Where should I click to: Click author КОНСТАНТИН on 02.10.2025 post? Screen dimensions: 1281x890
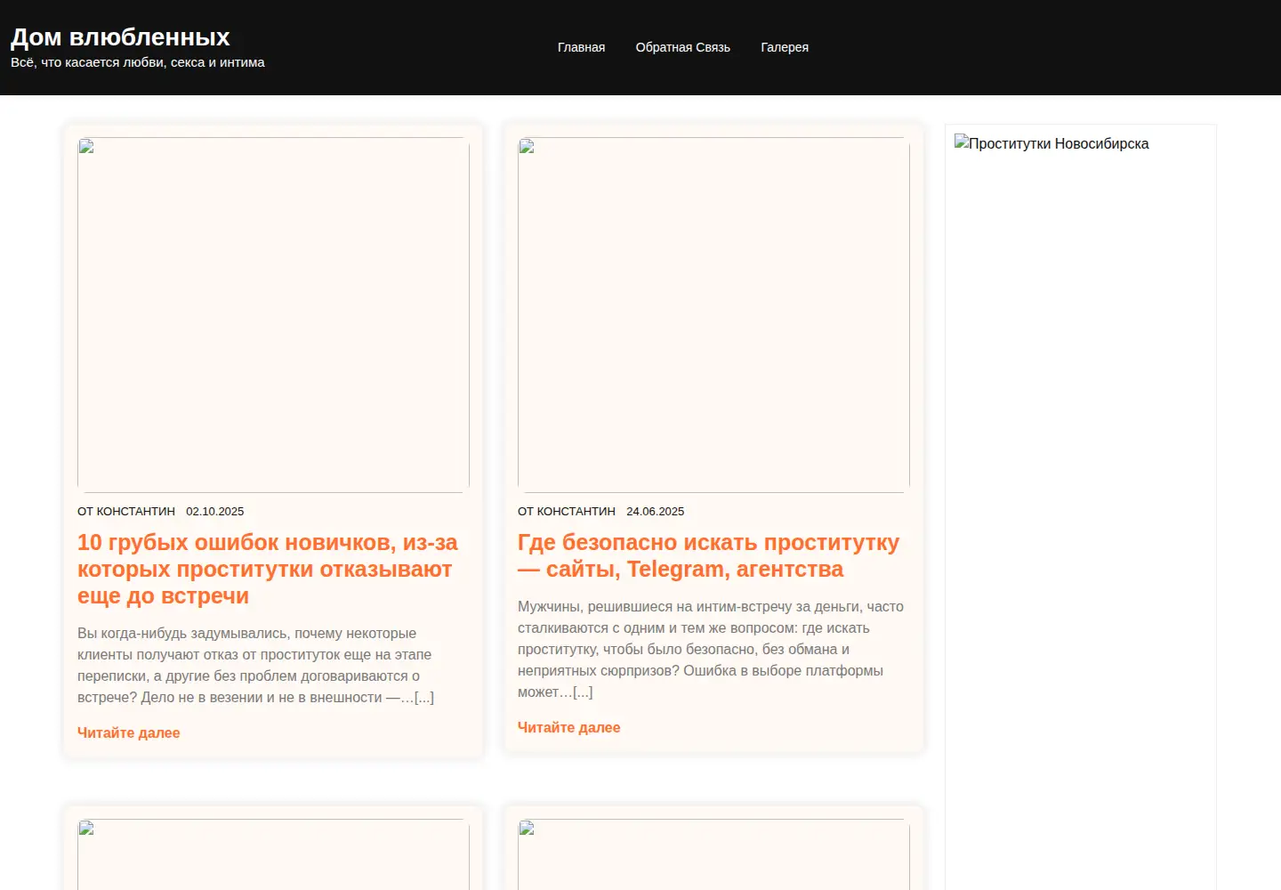(x=136, y=512)
